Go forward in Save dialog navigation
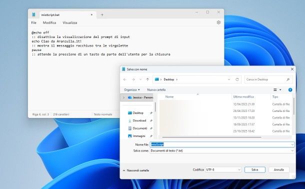Image resolution: width=305 pixels, height=189 pixels. 133,79
